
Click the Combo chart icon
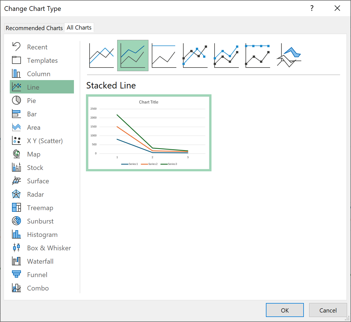click(16, 288)
